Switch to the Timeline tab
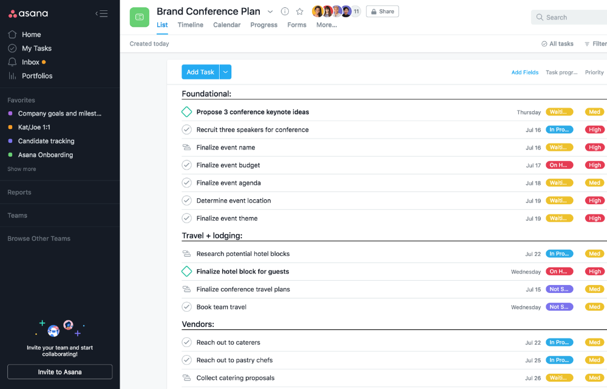This screenshot has height=389, width=607. [x=190, y=25]
